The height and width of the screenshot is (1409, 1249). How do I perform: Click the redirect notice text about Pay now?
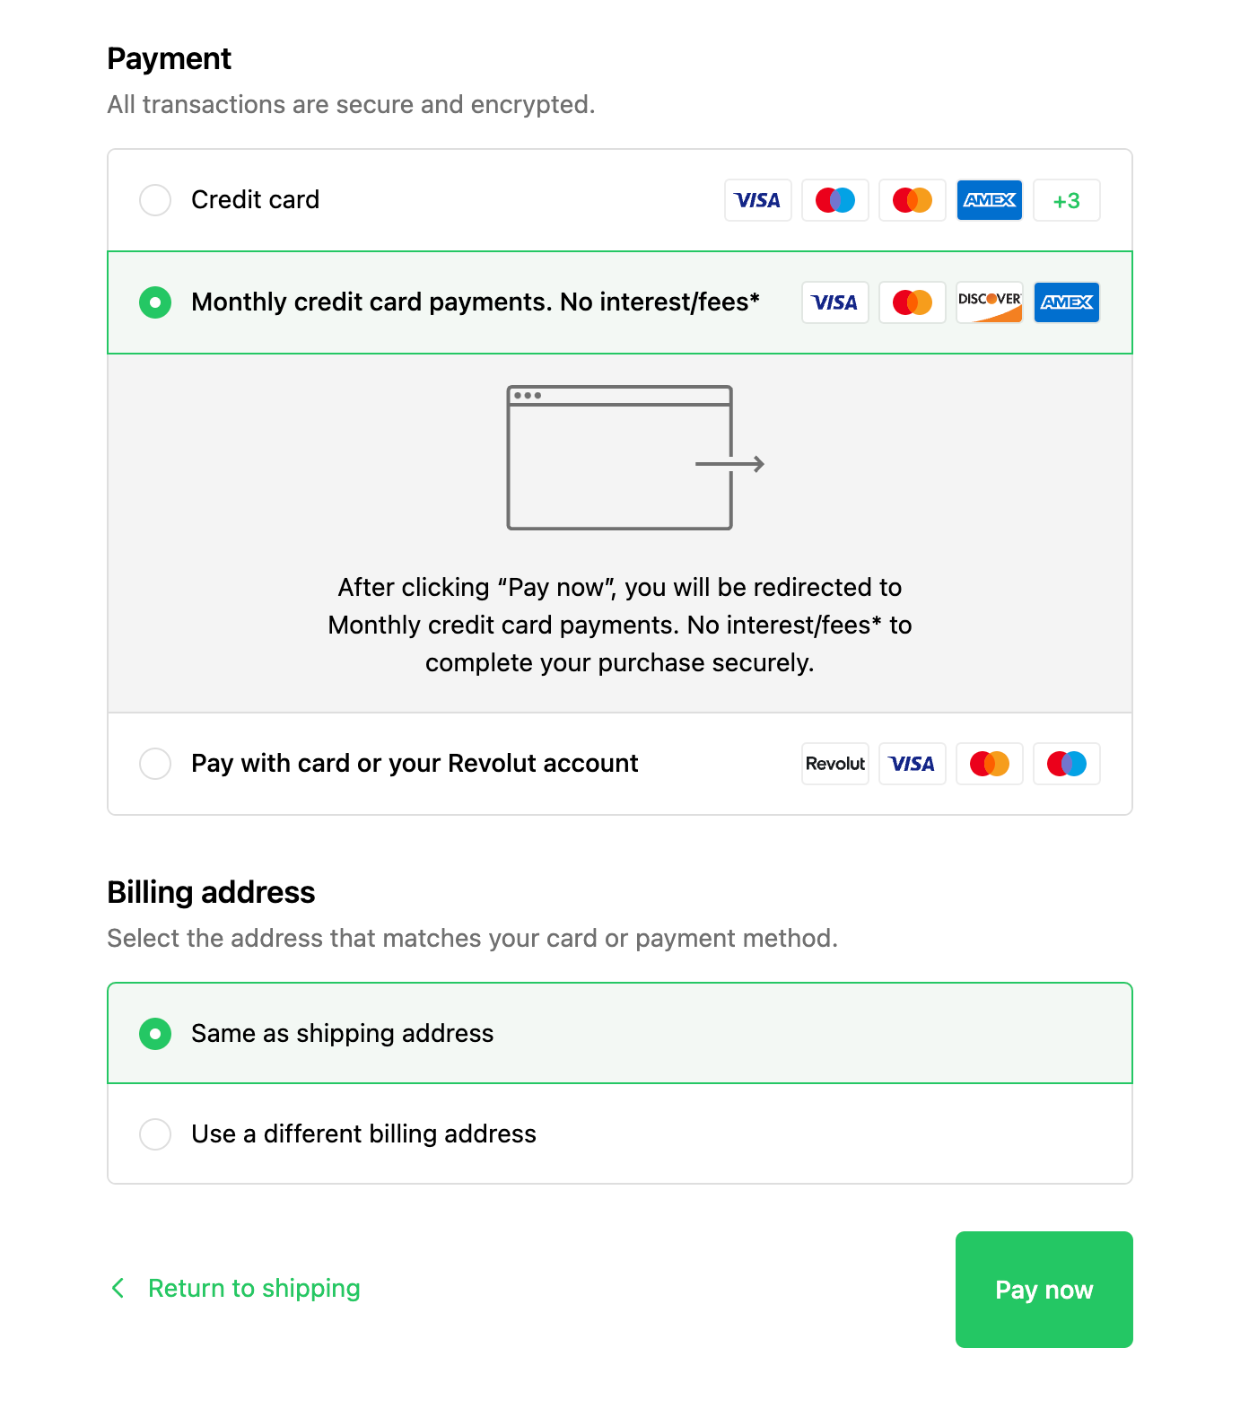(619, 625)
